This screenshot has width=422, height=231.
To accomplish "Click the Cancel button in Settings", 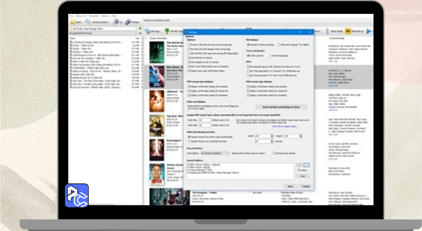I will [x=306, y=186].
